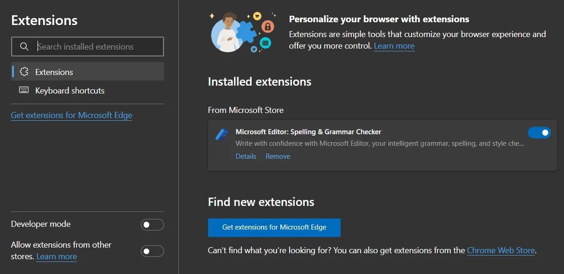Click the magnifying glass search icon
This screenshot has width=564, height=274.
pyautogui.click(x=24, y=46)
